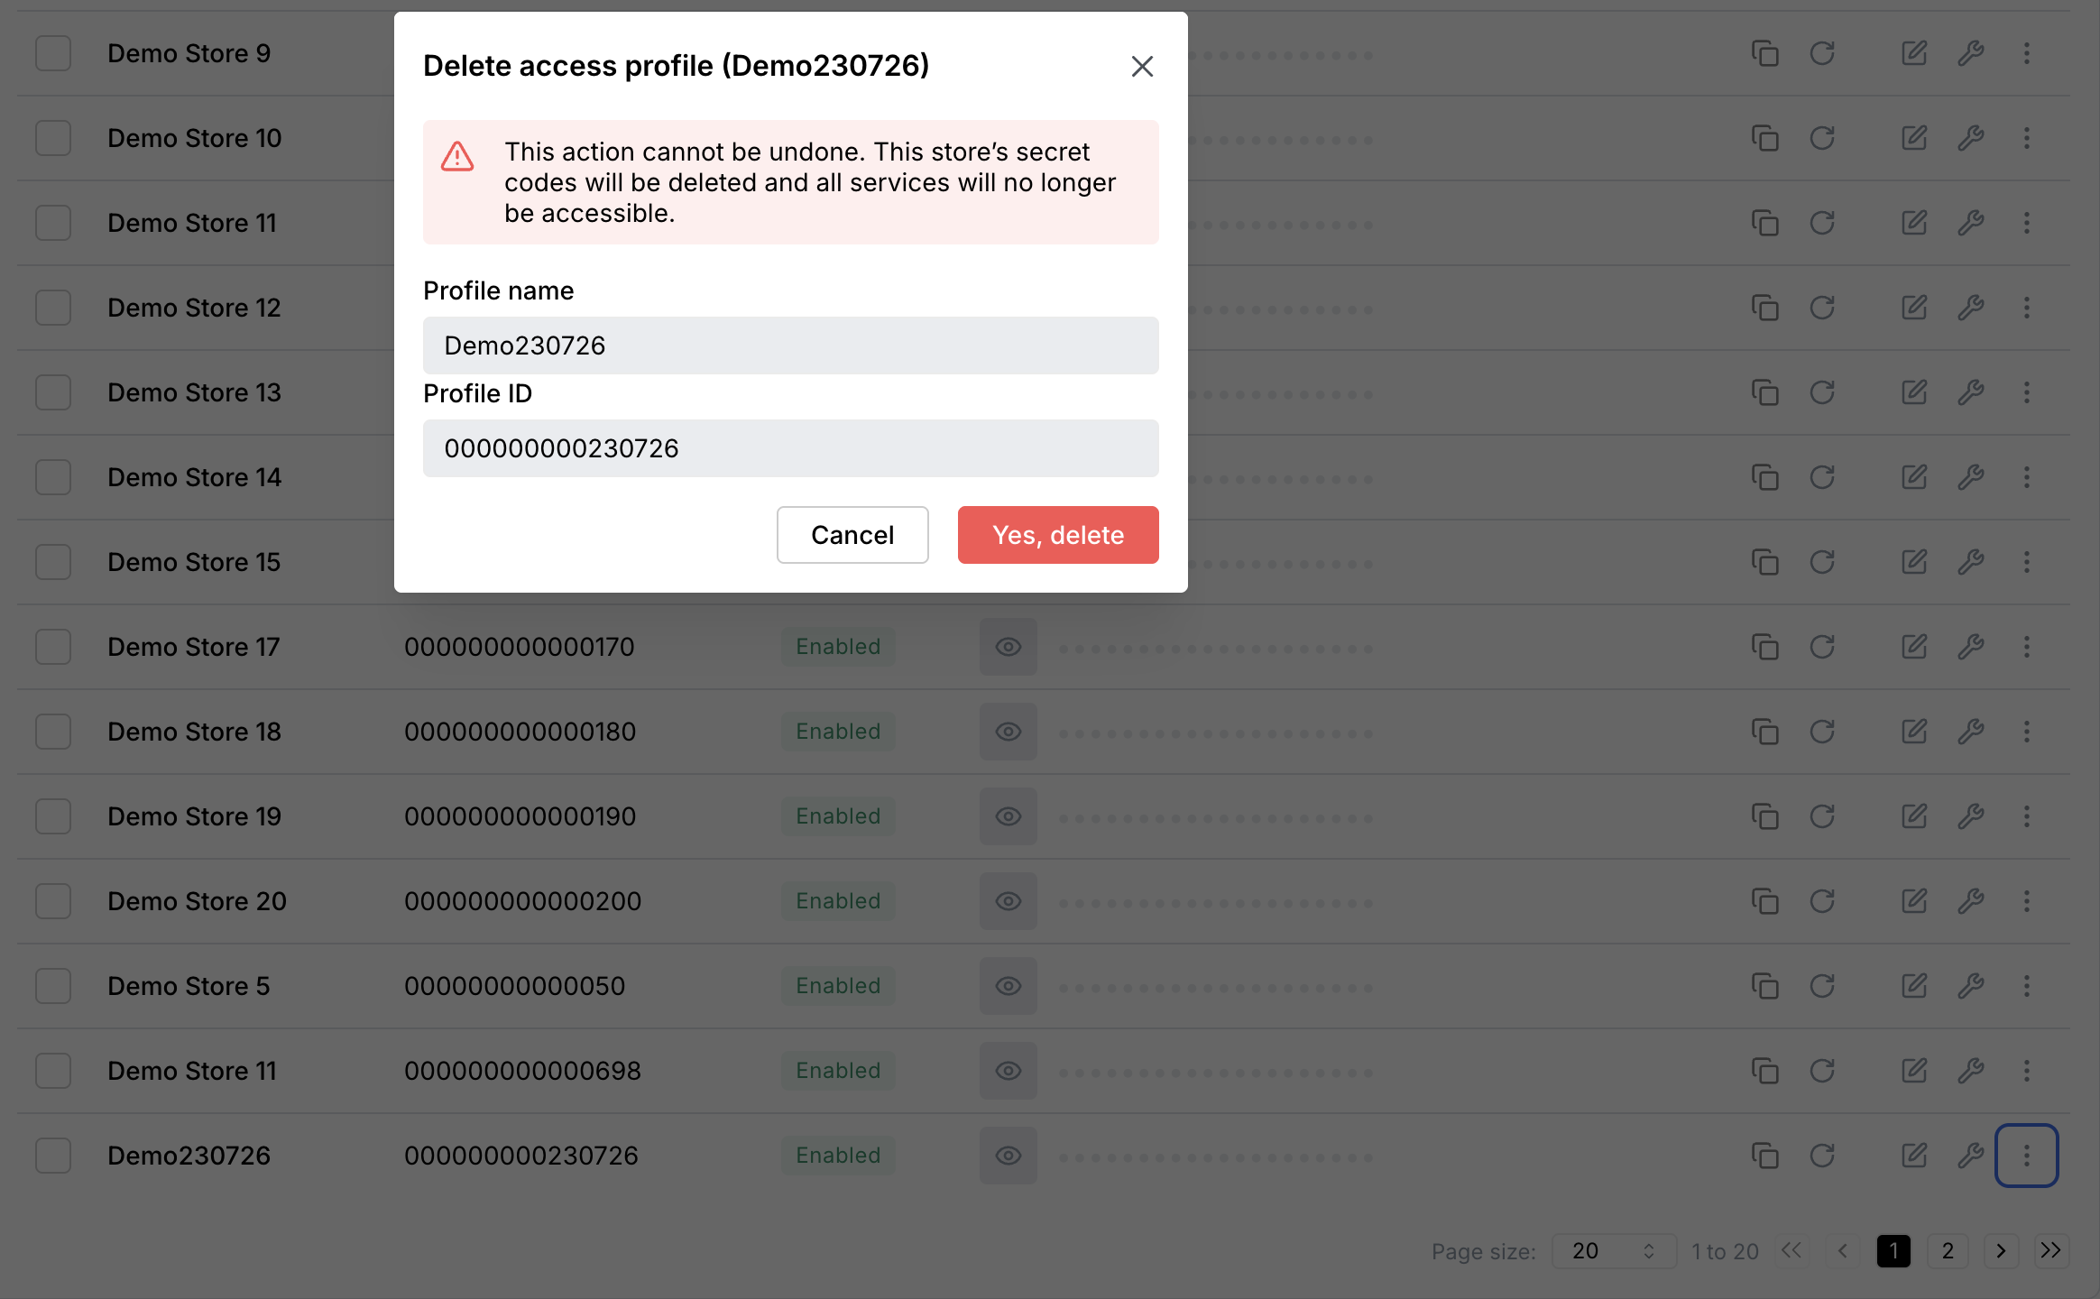Viewport: 2100px width, 1299px height.
Task: Open wrench tool for Demo Store 5
Action: [x=1971, y=986]
